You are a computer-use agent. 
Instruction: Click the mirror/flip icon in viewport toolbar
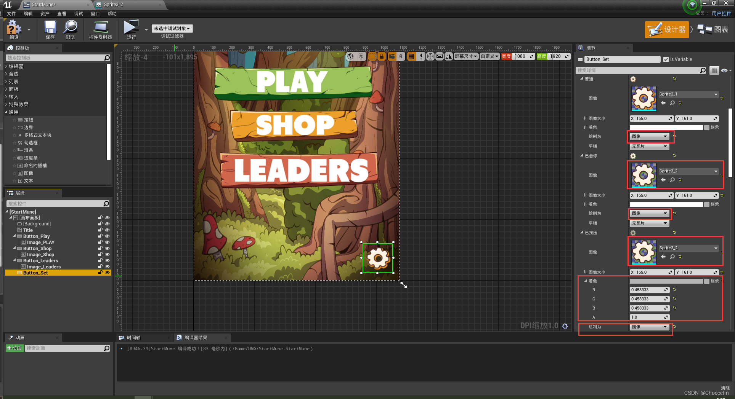point(449,56)
